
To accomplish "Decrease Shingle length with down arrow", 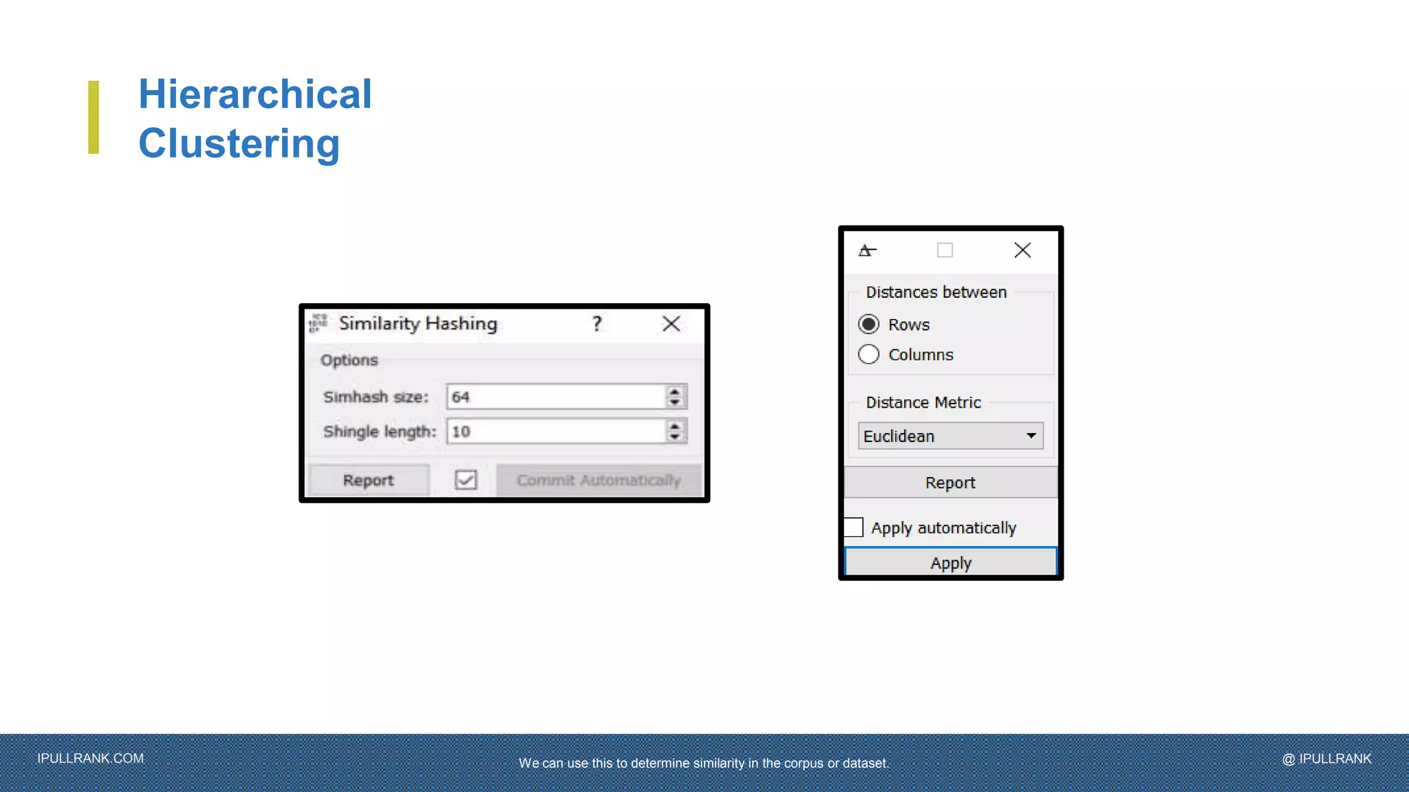I will click(675, 437).
